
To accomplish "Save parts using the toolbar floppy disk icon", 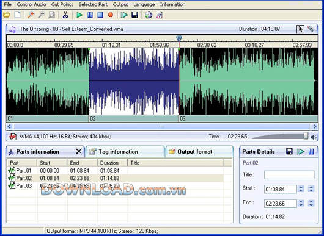I will click(134, 15).
